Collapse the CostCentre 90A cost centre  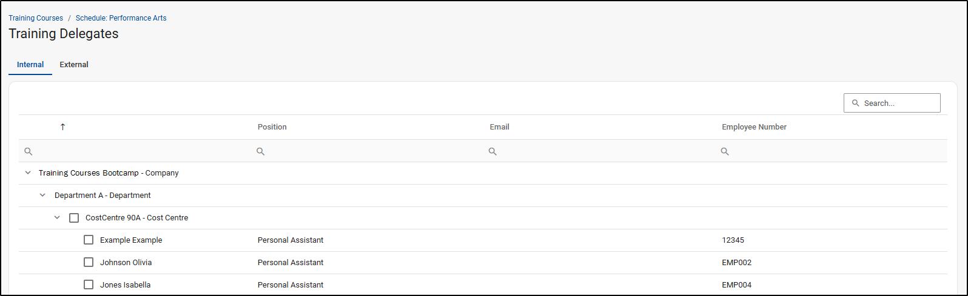57,218
